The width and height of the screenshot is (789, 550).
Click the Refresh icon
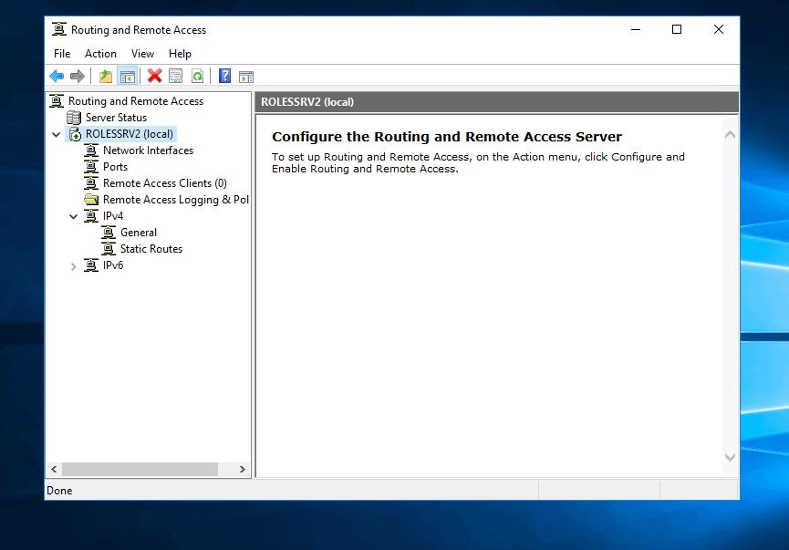coord(198,76)
